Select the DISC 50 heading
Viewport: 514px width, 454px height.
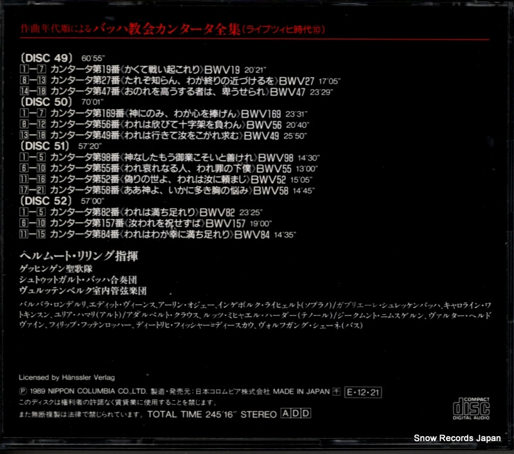46,102
